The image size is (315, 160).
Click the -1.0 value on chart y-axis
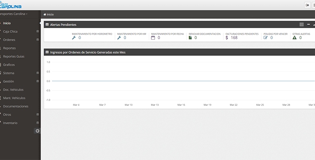48,100
